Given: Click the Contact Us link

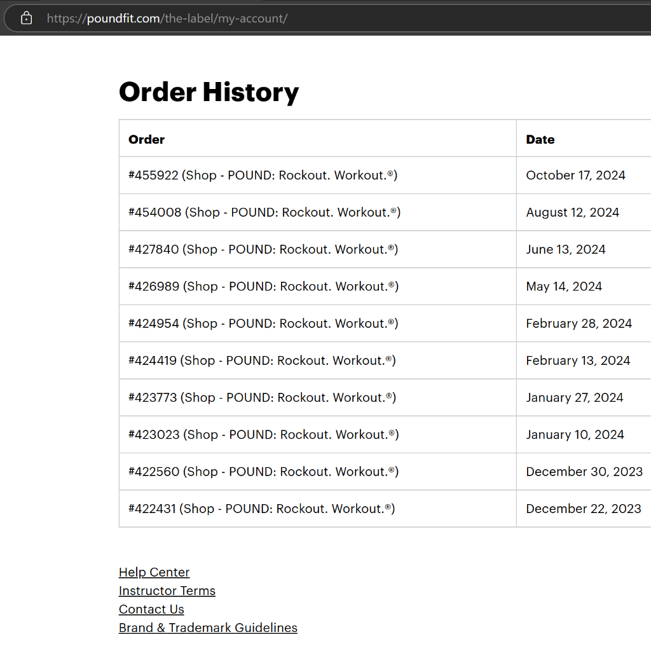Looking at the screenshot, I should [x=151, y=609].
